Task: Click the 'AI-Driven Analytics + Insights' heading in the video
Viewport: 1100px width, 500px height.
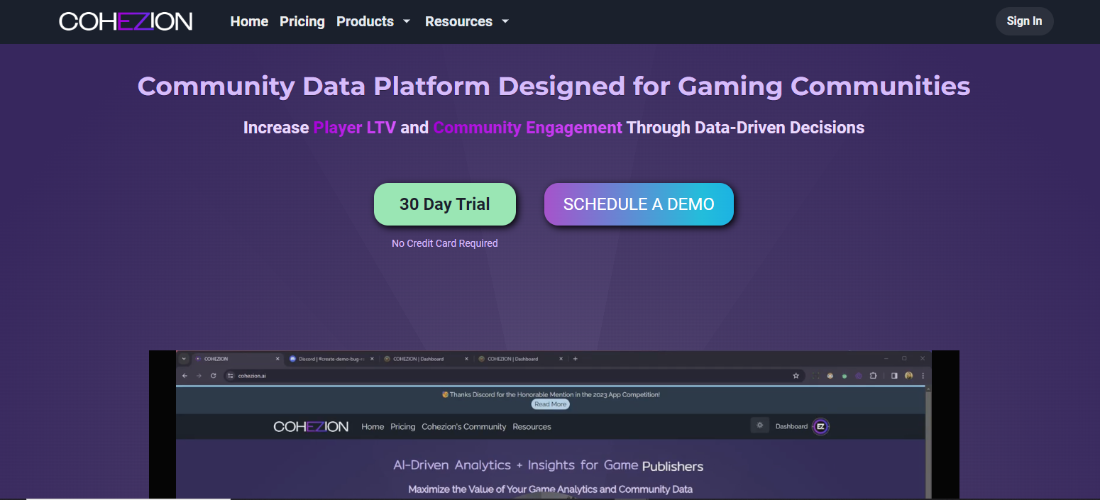Action: coord(549,465)
